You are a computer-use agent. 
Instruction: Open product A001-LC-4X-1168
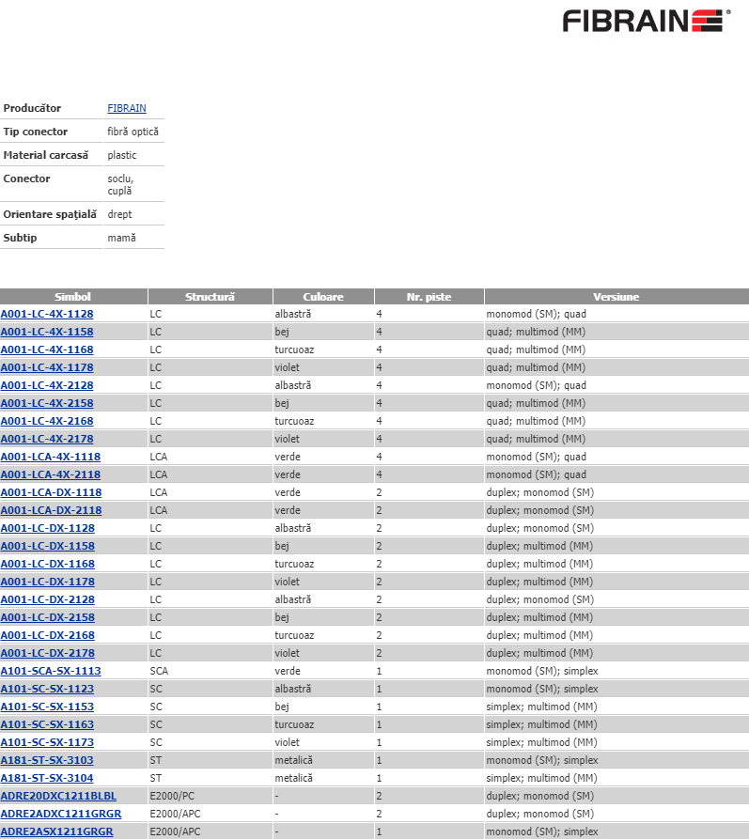pos(47,350)
